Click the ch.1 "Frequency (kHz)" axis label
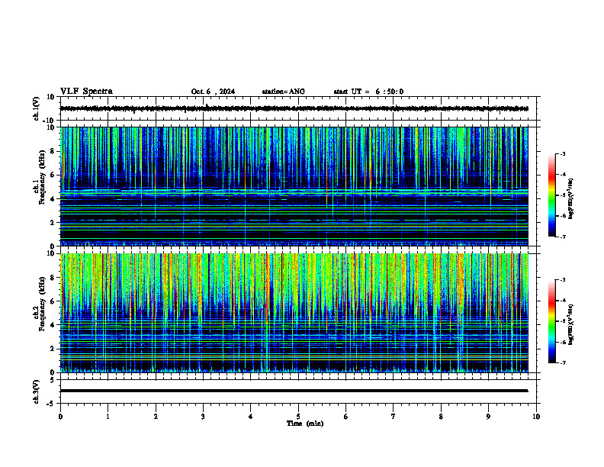604x467 pixels. tap(42, 178)
